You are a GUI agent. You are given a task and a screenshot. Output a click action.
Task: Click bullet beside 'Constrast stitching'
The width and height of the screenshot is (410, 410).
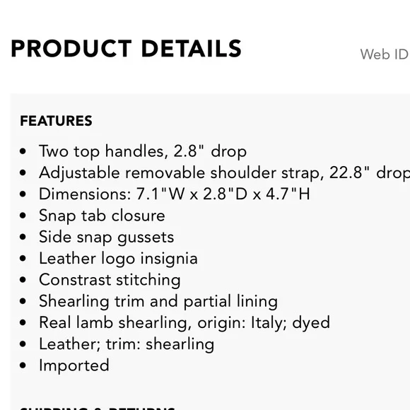23,280
